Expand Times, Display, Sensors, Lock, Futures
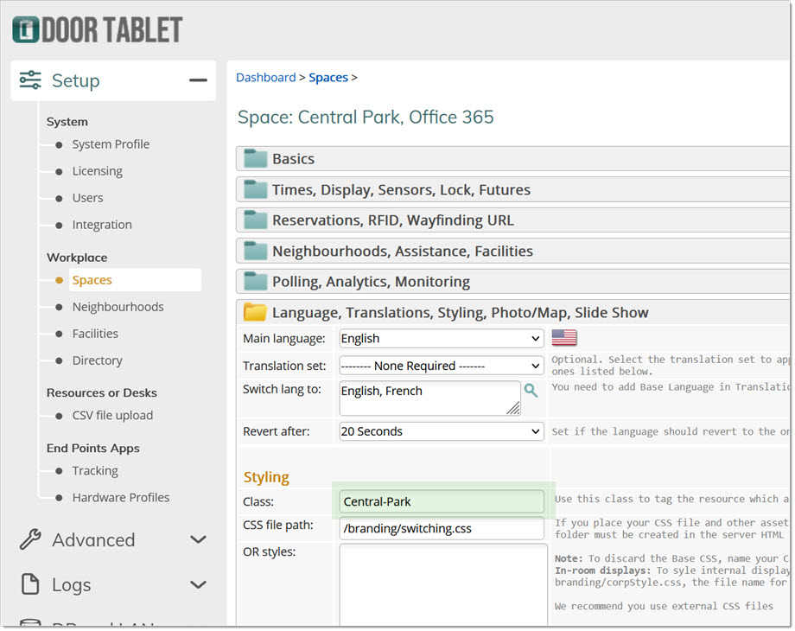 [x=401, y=190]
